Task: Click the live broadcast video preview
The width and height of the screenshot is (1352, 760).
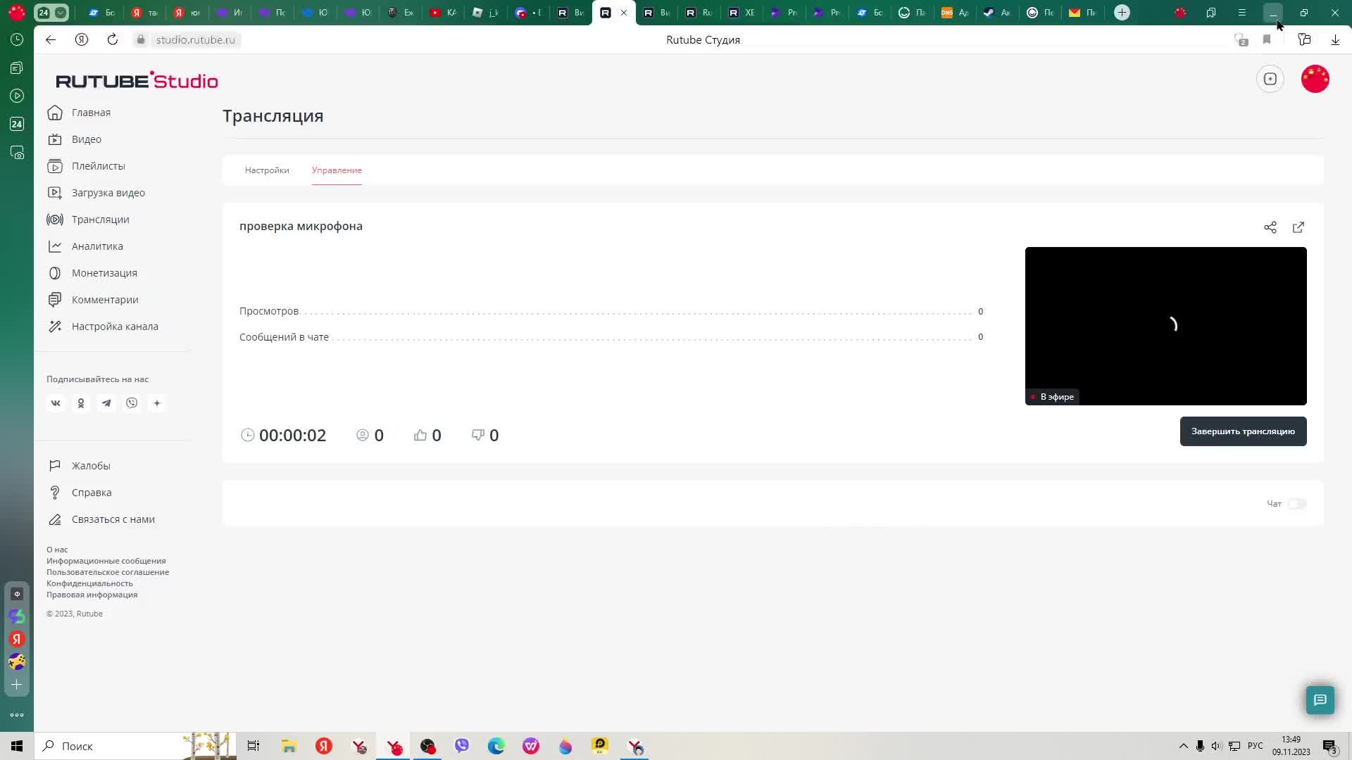Action: pyautogui.click(x=1165, y=325)
